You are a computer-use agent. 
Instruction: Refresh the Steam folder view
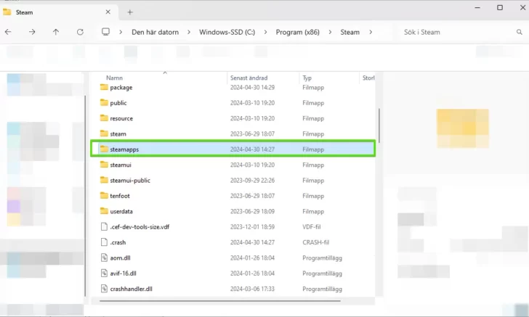coord(80,32)
